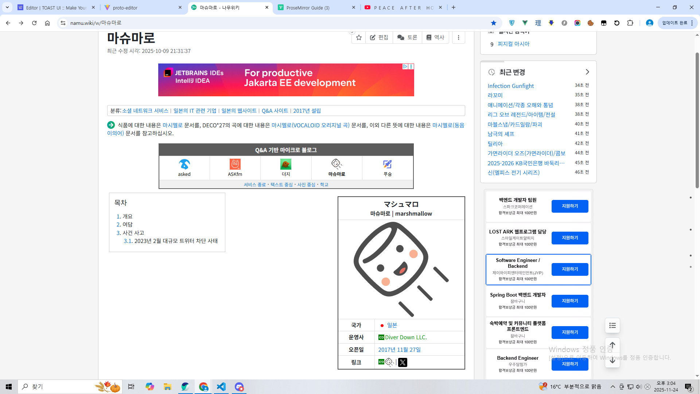Toggle the table of contents icon button
Viewport: 700px width, 394px height.
click(612, 325)
